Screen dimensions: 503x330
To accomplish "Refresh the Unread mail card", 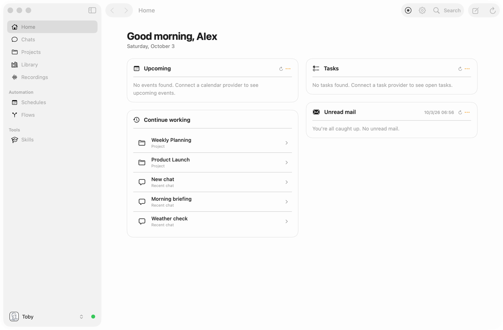I will click(460, 112).
